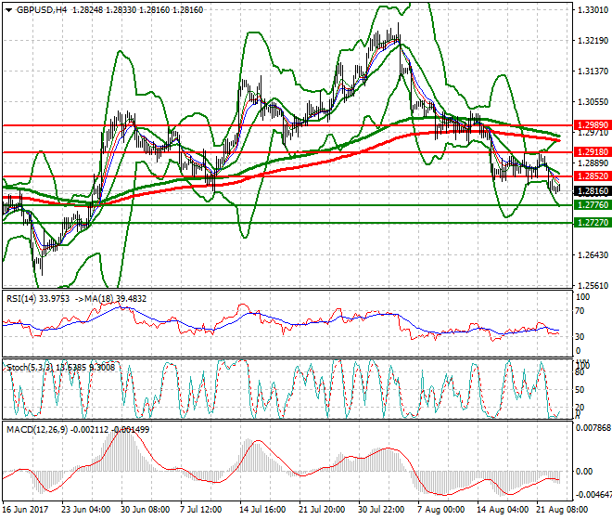The height and width of the screenshot is (520, 612).
Task: Click the Stoch(5,3,3) indicator label
Action: [28, 368]
